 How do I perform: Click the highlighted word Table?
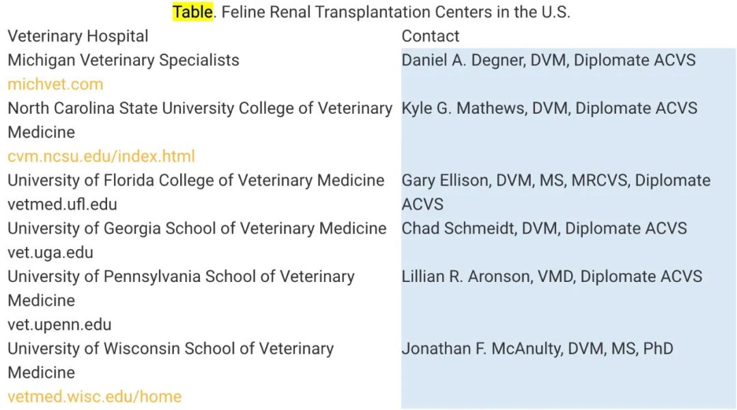click(x=192, y=12)
